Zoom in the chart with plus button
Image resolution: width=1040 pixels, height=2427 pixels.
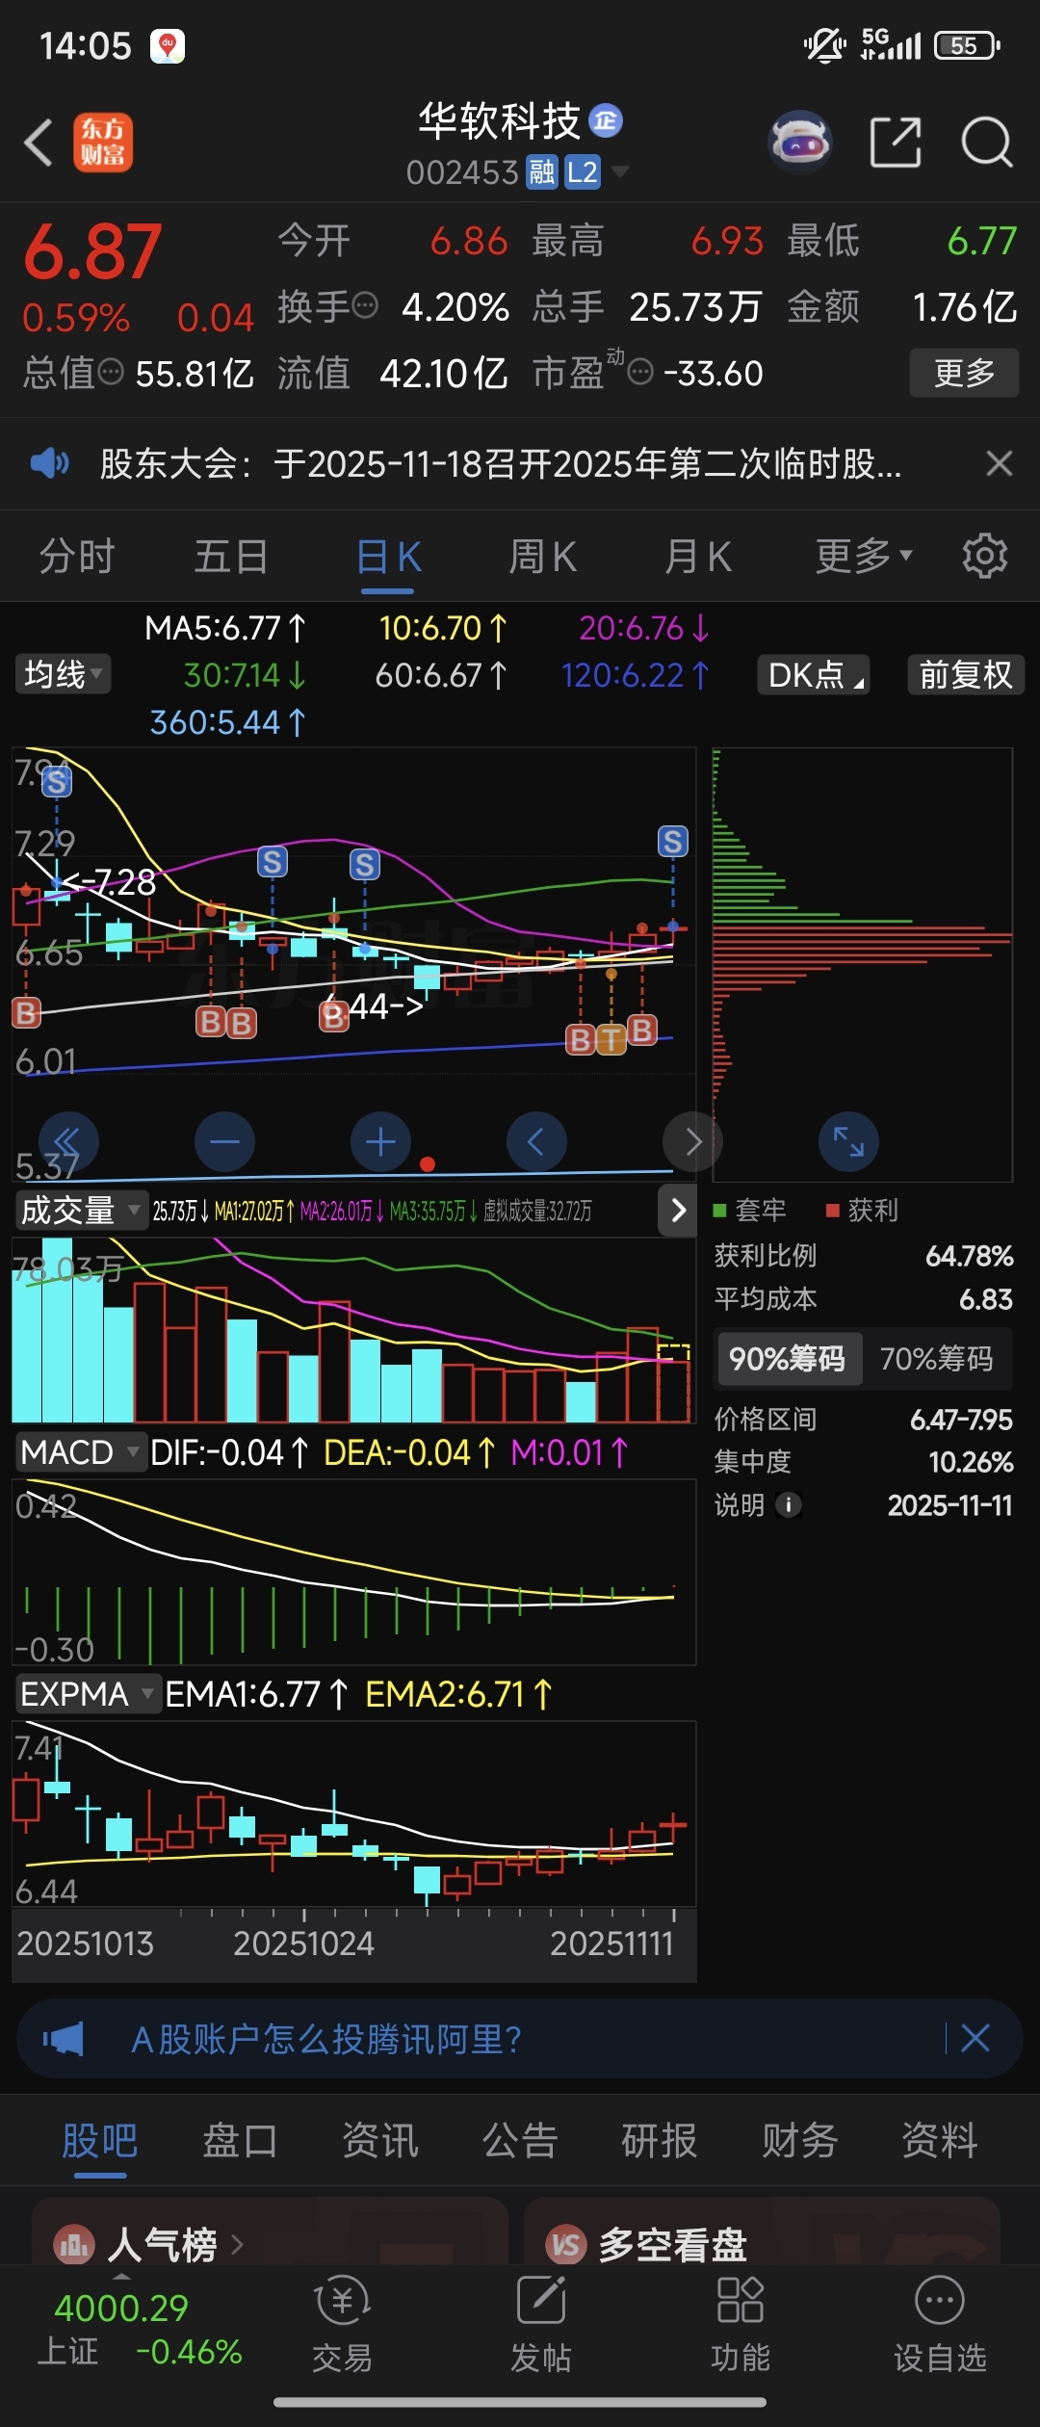(380, 1142)
